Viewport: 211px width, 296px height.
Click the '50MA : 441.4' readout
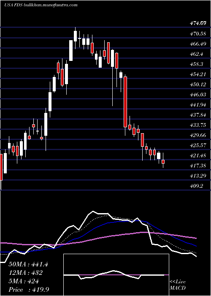click(28, 264)
